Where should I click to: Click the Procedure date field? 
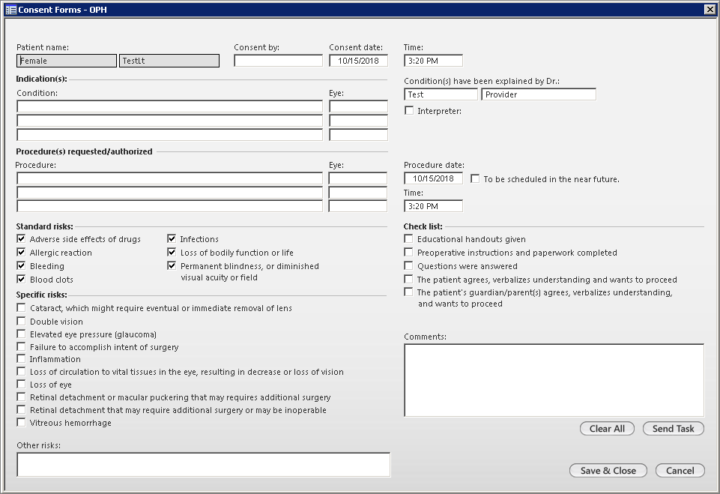click(433, 178)
